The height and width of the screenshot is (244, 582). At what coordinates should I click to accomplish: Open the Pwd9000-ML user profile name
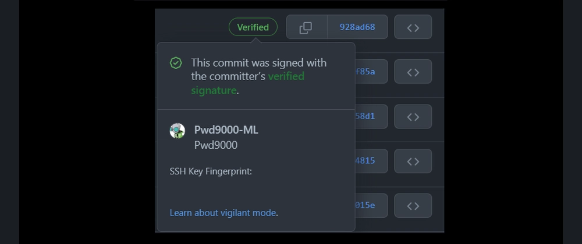226,130
